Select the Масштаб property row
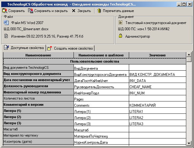The width and height of the screenshot is (194, 148). 38,130
